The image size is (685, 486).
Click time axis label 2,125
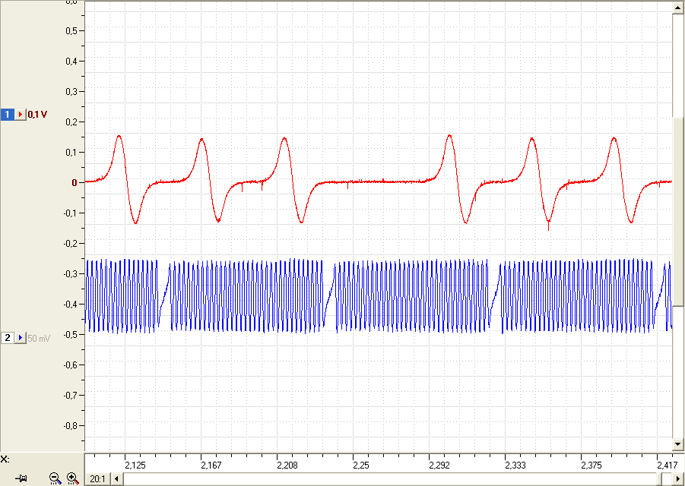point(135,465)
